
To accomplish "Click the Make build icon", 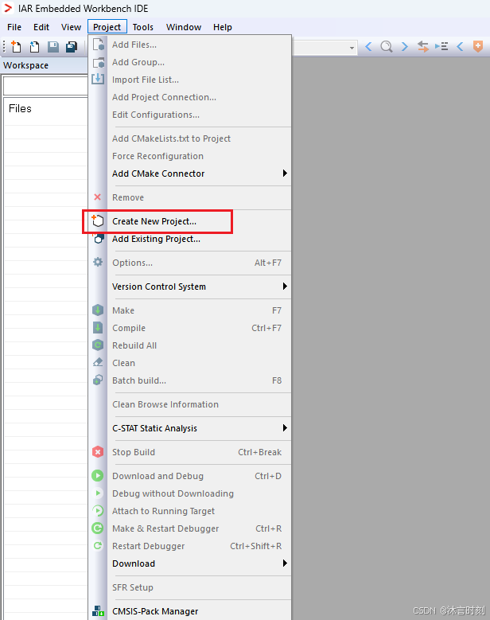I will click(98, 310).
